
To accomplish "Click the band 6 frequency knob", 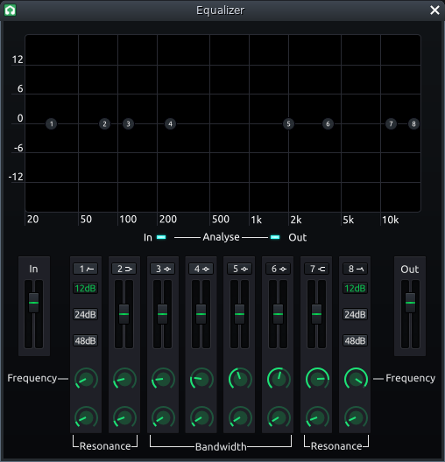I will 279,379.
